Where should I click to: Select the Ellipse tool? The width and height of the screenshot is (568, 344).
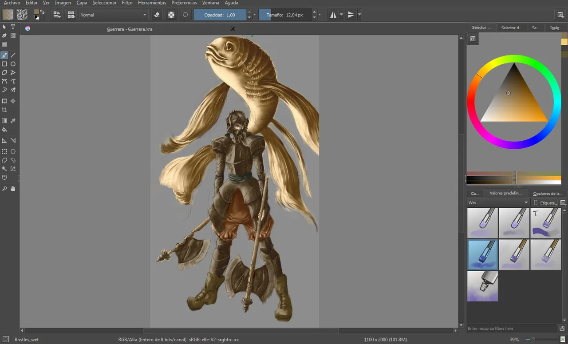pyautogui.click(x=13, y=64)
